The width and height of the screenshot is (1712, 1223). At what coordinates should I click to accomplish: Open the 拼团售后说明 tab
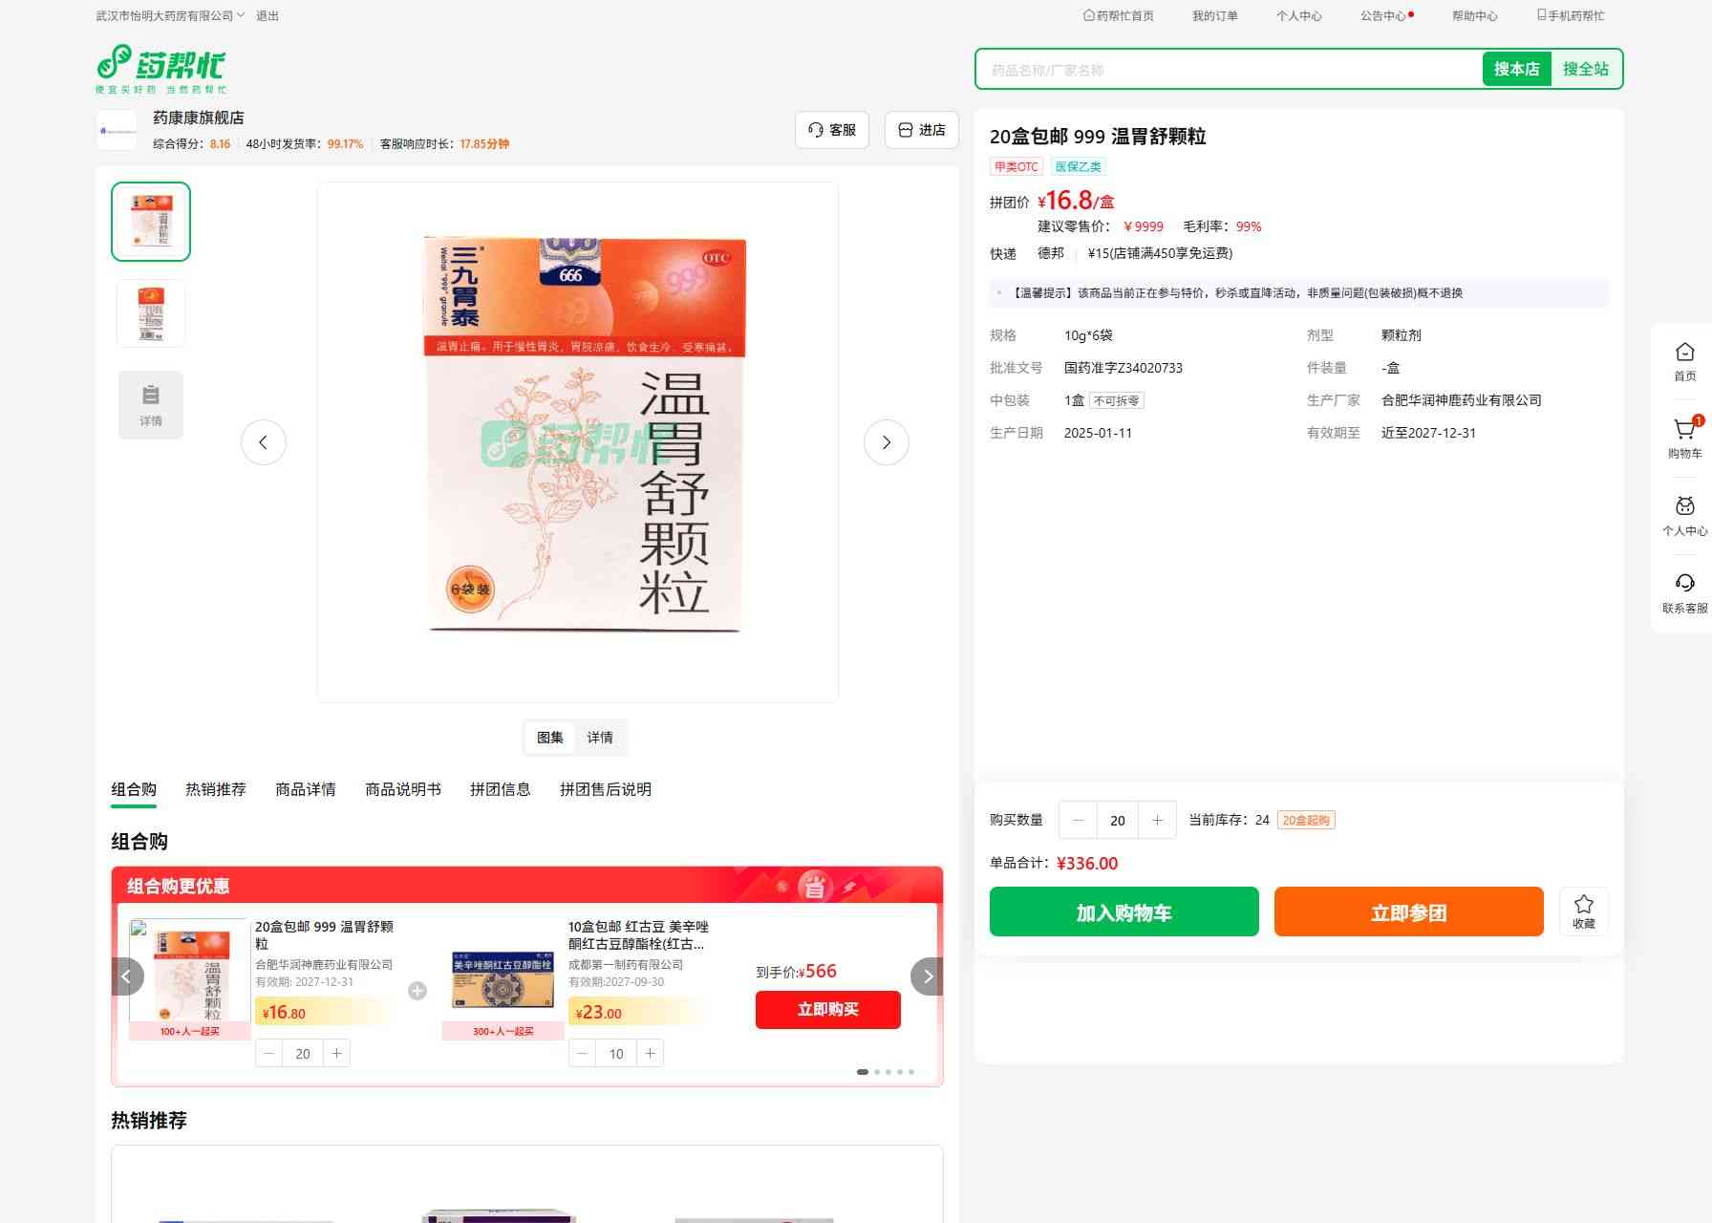click(x=605, y=789)
